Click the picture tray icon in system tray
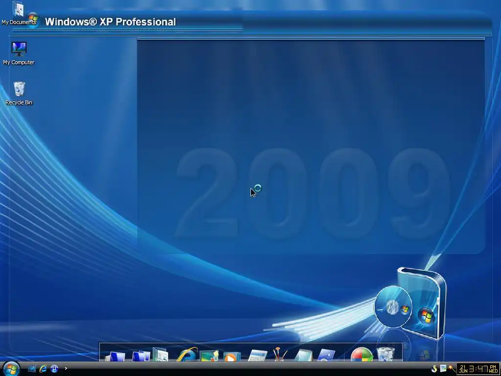Viewport: 501px width, 376px height. tap(443, 368)
